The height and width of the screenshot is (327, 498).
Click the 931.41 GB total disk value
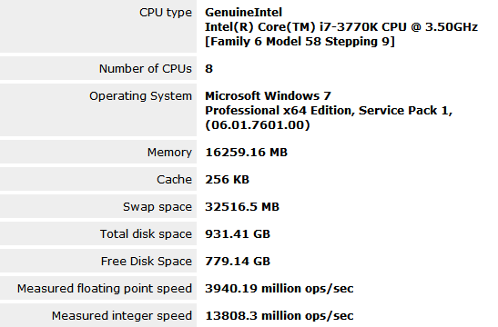tap(238, 234)
